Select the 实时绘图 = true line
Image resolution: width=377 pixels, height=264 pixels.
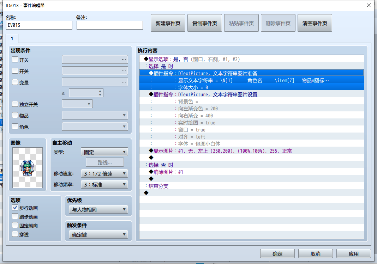pyautogui.click(x=252, y=122)
